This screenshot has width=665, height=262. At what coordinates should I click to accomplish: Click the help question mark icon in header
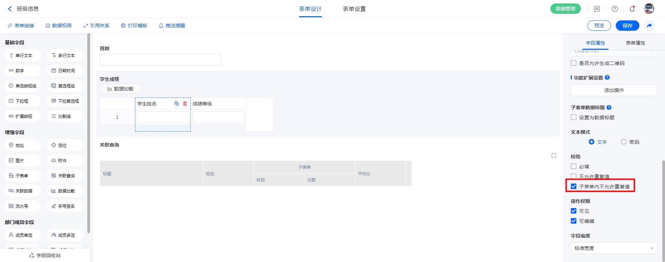pyautogui.click(x=615, y=9)
